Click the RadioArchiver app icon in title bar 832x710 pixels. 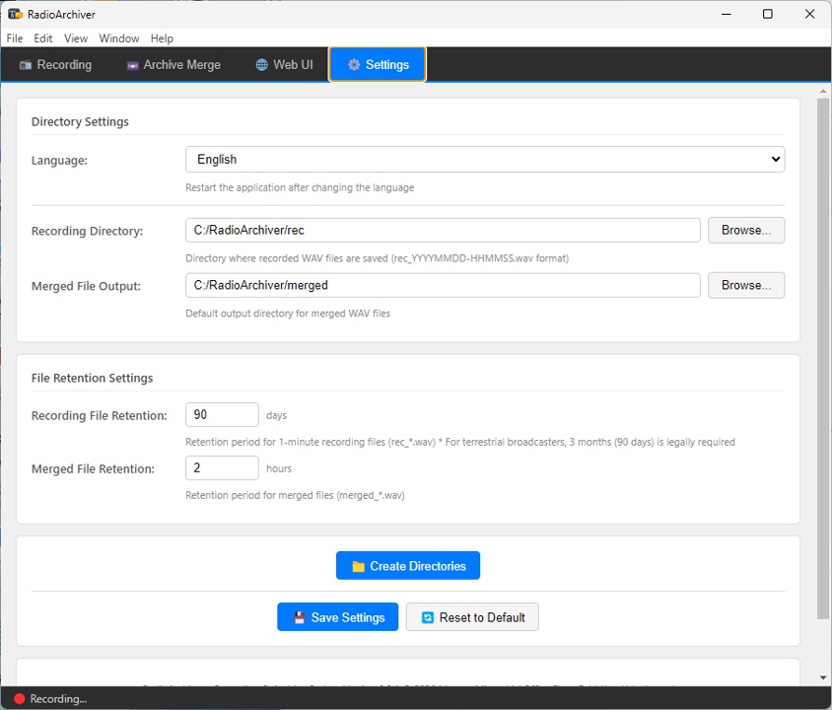tap(15, 15)
